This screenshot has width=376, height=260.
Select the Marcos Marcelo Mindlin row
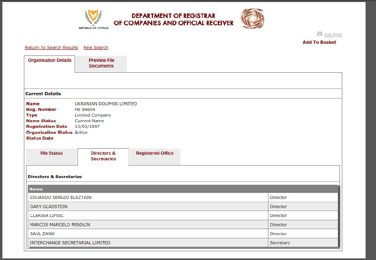pyautogui.click(x=60, y=225)
